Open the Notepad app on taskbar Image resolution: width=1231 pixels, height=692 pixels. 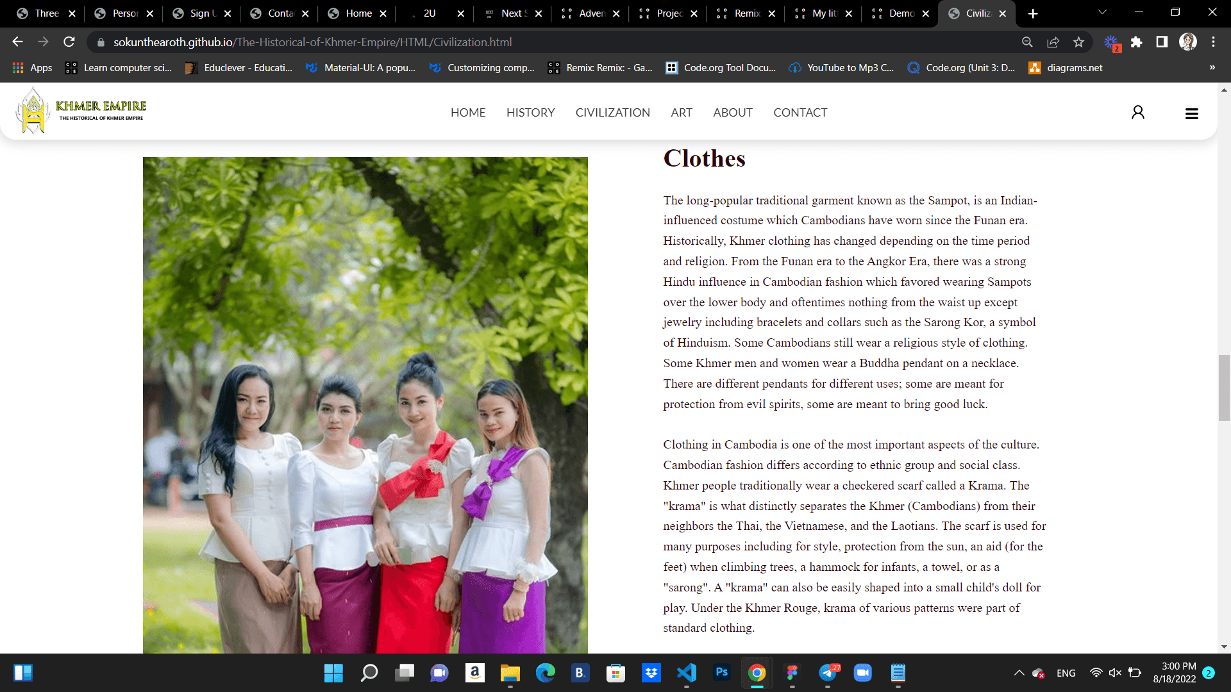898,673
